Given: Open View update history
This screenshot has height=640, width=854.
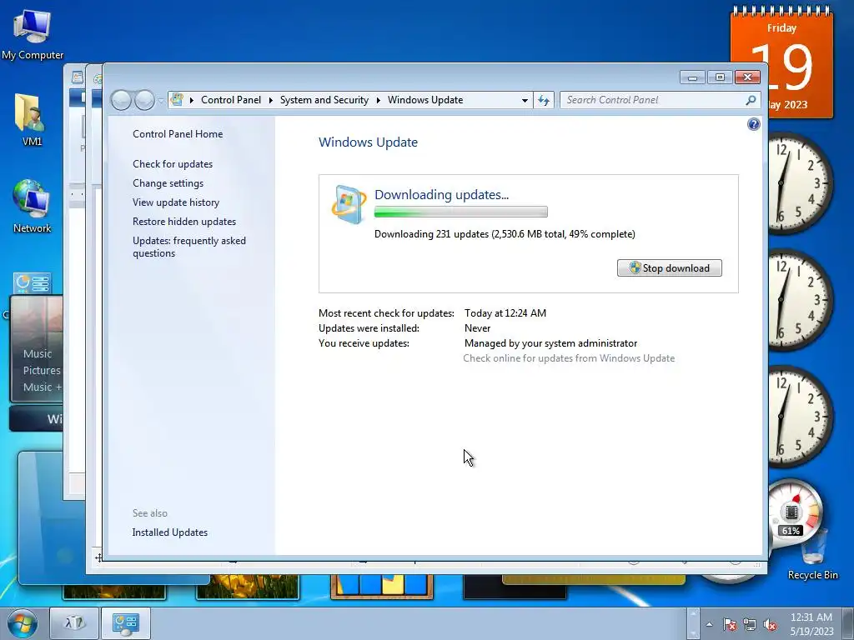Looking at the screenshot, I should [176, 202].
